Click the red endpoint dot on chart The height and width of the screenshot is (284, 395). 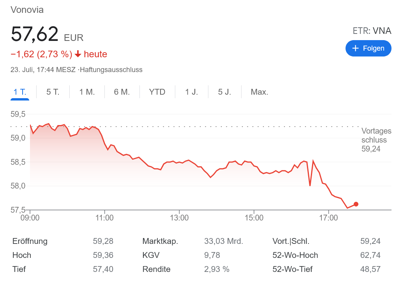pos(356,204)
